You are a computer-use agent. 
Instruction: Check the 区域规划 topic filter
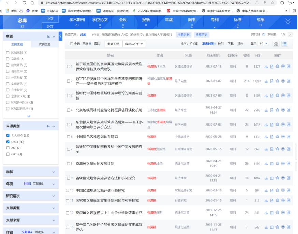pos(8,53)
